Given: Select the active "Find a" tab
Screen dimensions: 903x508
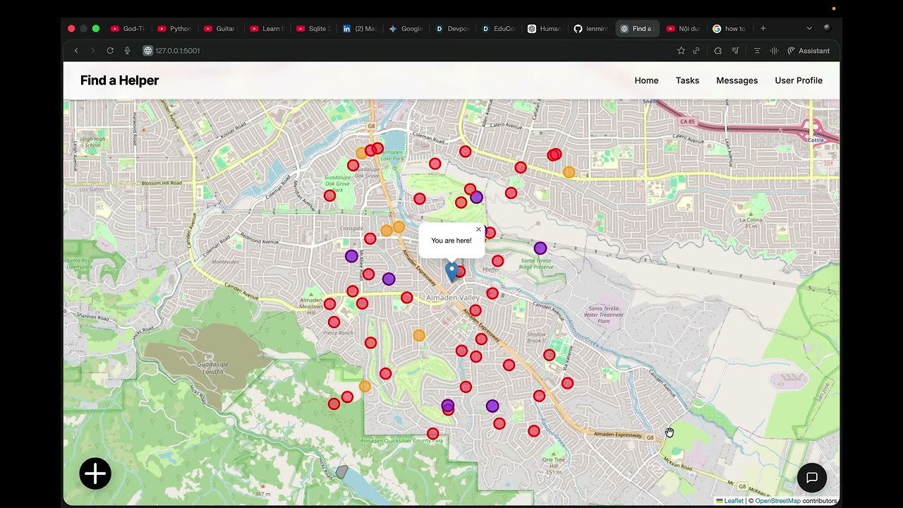Looking at the screenshot, I should (x=637, y=29).
